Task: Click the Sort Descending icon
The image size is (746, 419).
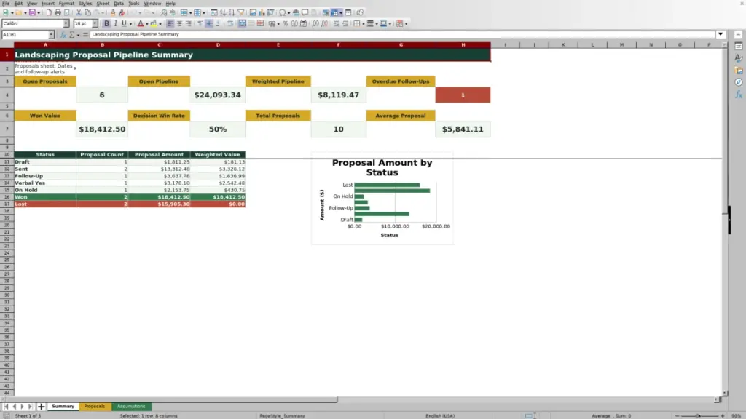Action: tap(232, 12)
